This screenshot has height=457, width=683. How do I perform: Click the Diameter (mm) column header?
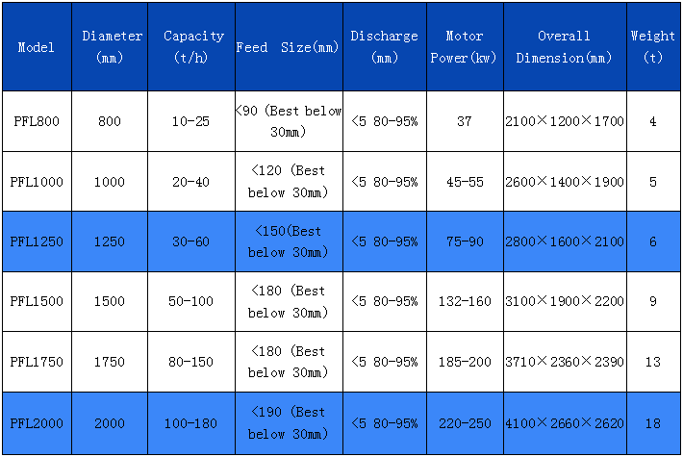[x=112, y=47]
